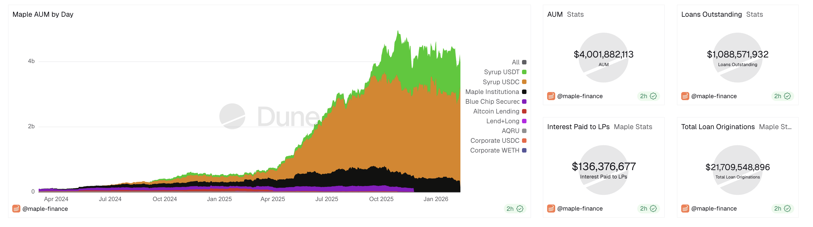Screen dimensions: 813x227
Task: Click the verified checkmark in Loans Outstanding card
Action: click(787, 96)
